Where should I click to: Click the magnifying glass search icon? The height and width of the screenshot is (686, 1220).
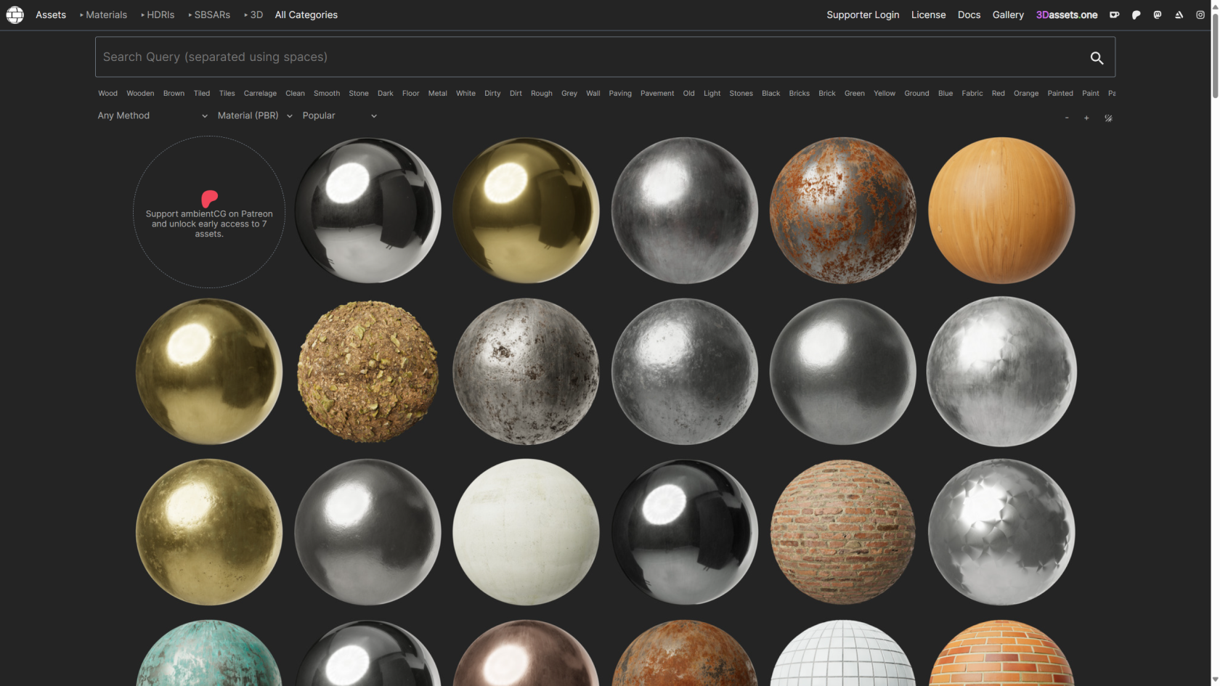point(1097,58)
